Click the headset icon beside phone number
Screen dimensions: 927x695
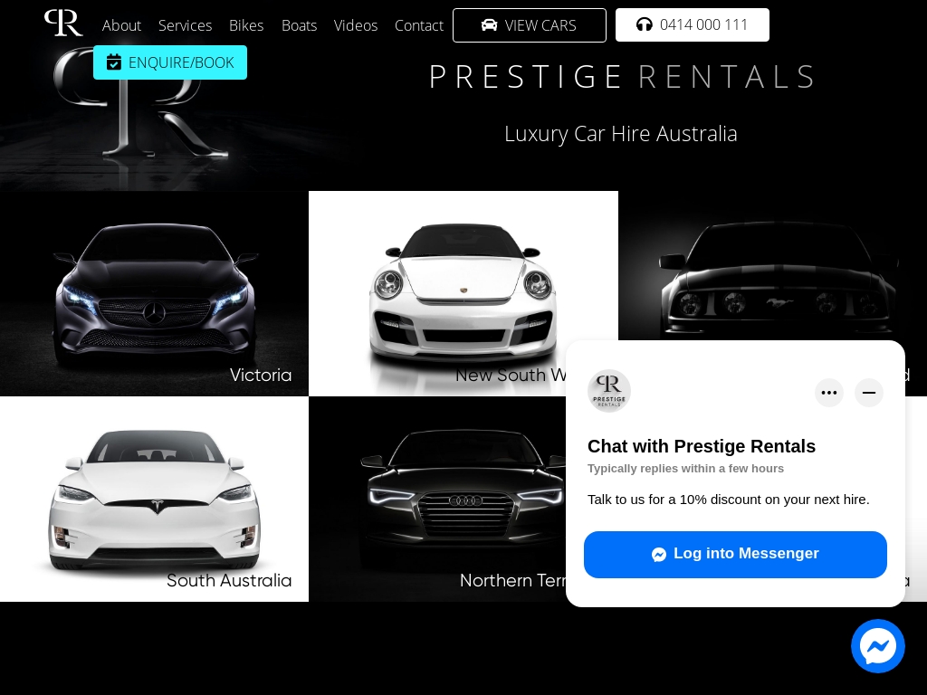(645, 24)
